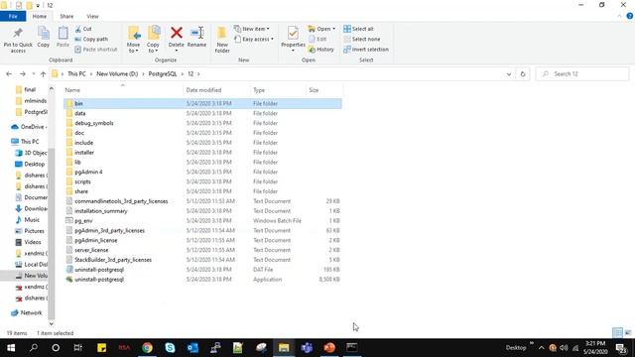Go up one folder level
The image size is (635, 357).
(43, 74)
